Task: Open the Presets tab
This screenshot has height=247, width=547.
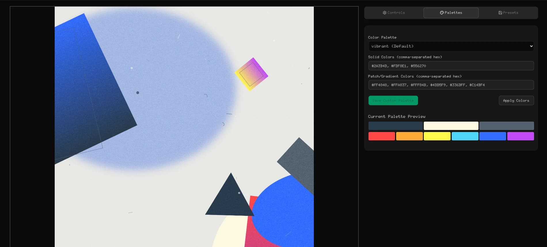Action: (x=508, y=13)
